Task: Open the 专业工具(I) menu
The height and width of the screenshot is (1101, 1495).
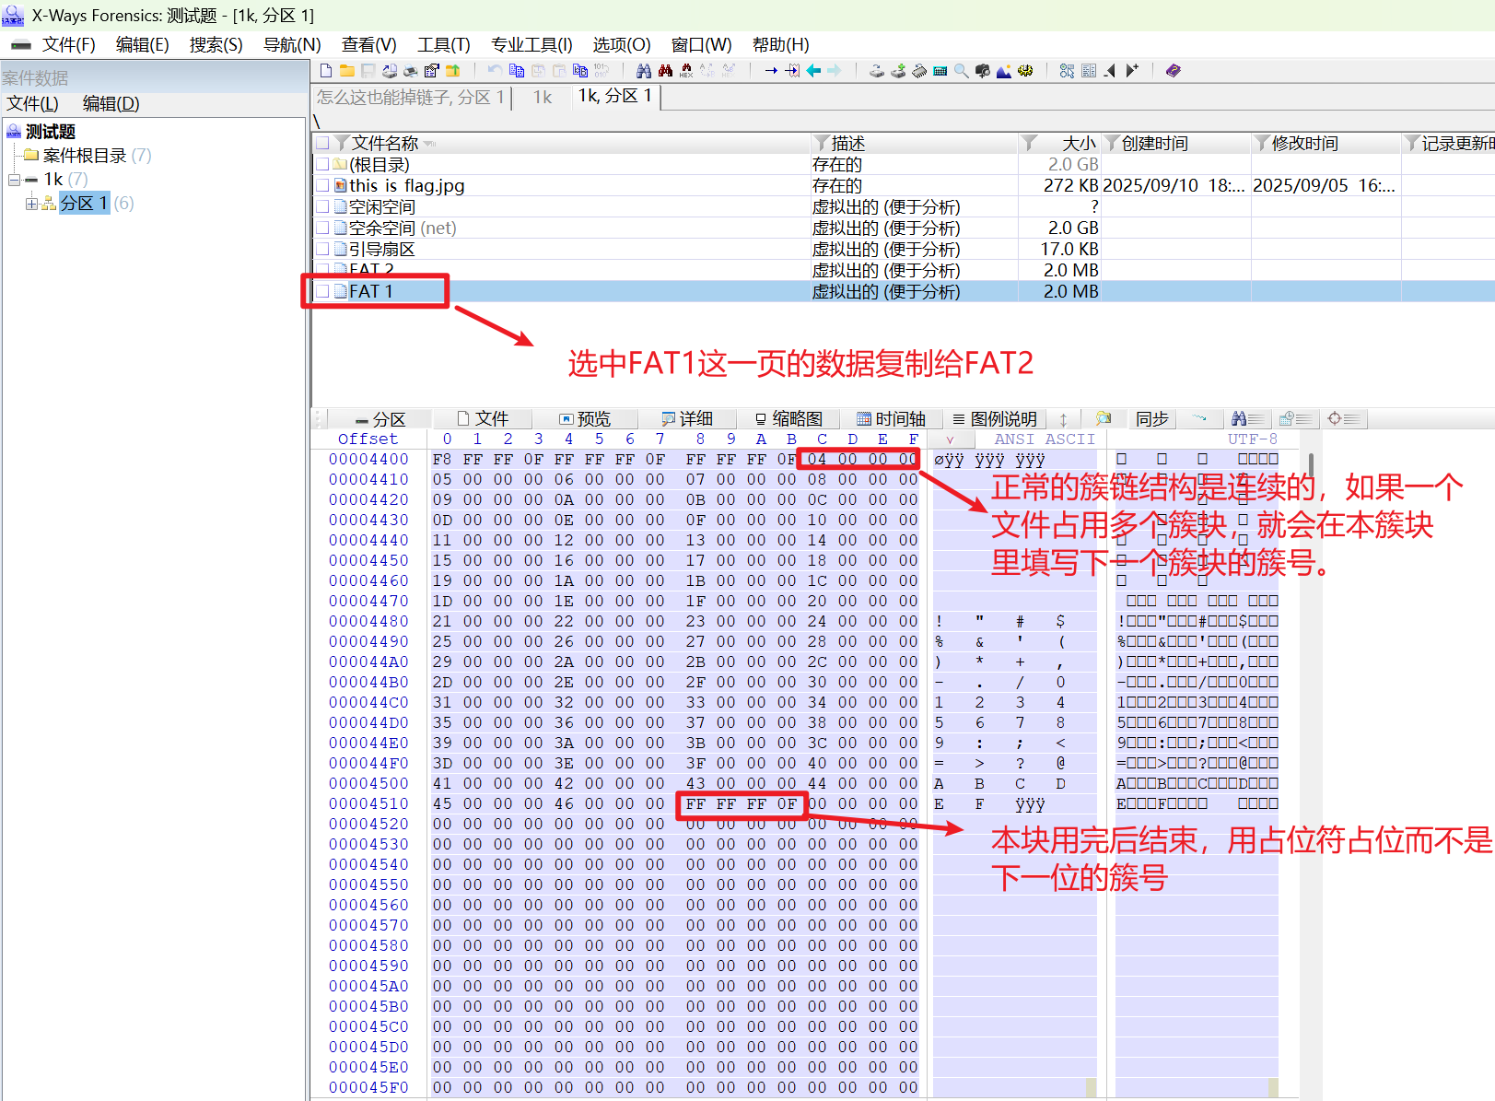Action: (531, 44)
